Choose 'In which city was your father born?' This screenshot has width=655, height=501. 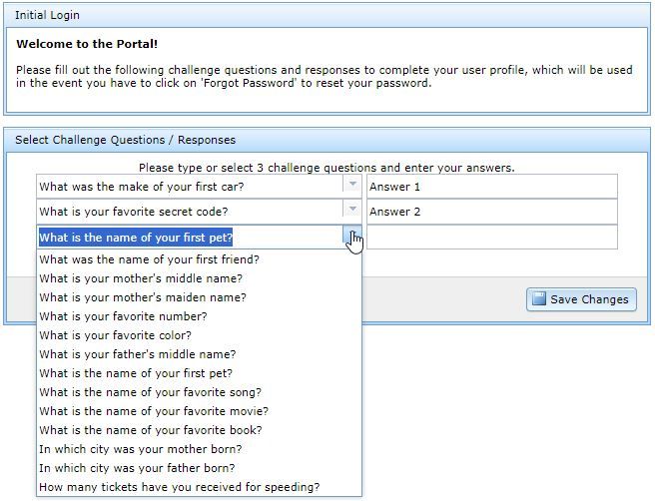[137, 468]
